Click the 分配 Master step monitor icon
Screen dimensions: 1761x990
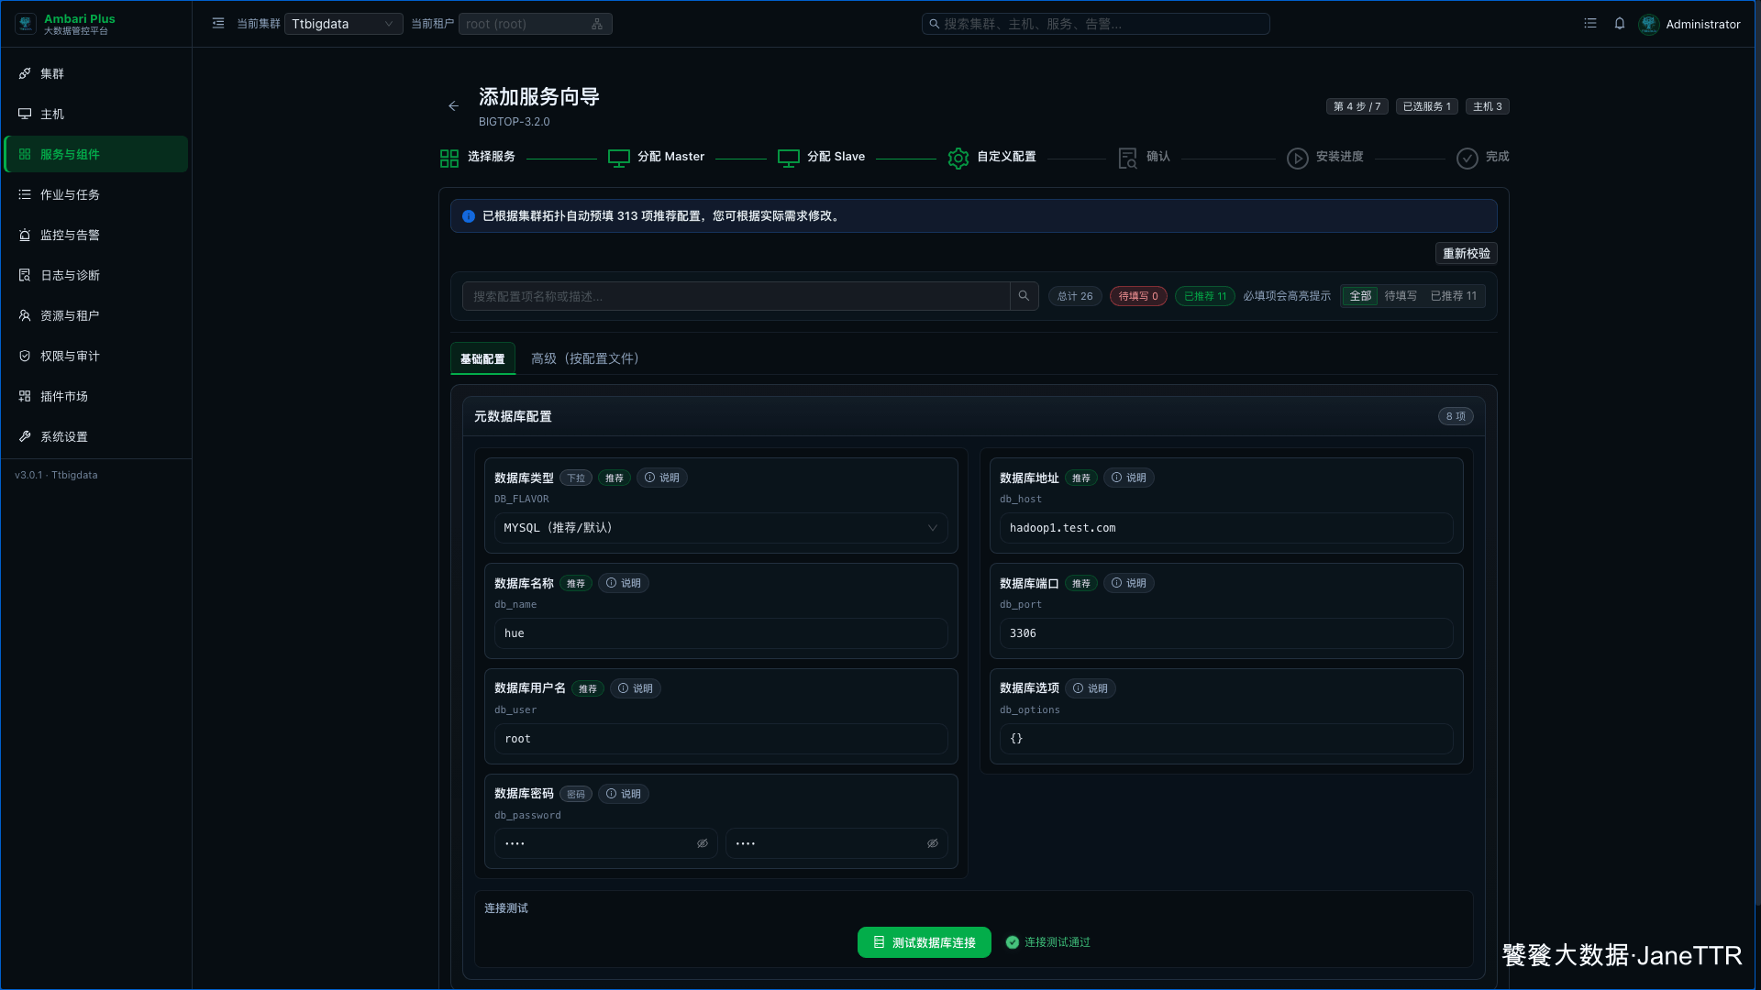619,159
